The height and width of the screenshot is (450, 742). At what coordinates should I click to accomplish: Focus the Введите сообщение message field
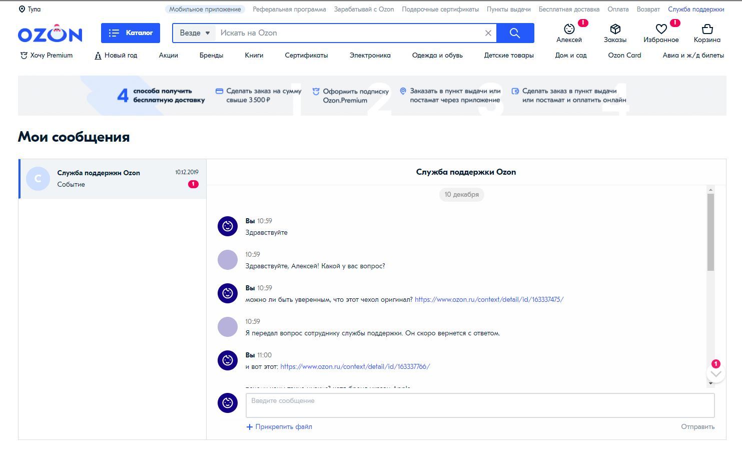tap(480, 405)
